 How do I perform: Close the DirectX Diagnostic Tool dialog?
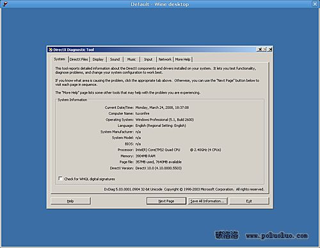[270, 49]
